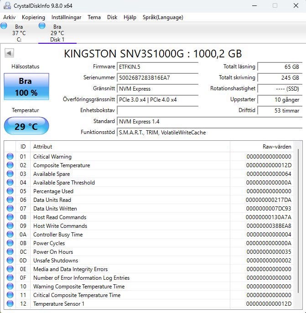Click the status orb beside Unsafe Shutdowns
The image size is (306, 313).
click(x=10, y=261)
